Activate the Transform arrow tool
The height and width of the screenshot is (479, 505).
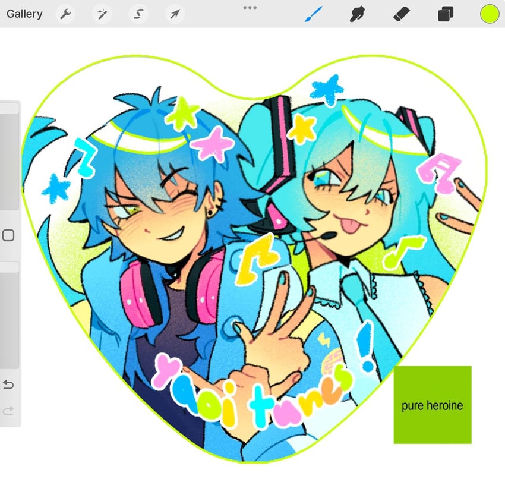click(x=175, y=14)
